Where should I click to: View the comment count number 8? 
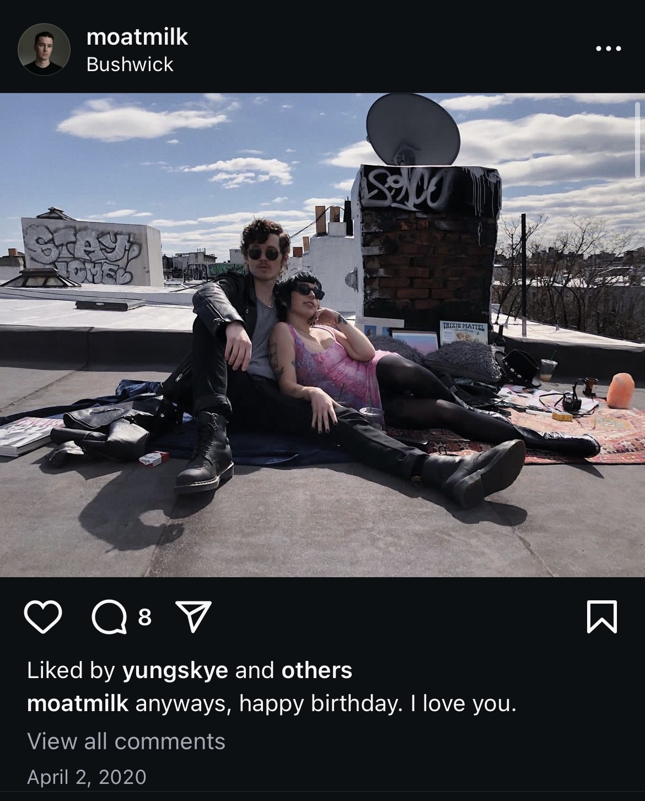click(x=144, y=617)
